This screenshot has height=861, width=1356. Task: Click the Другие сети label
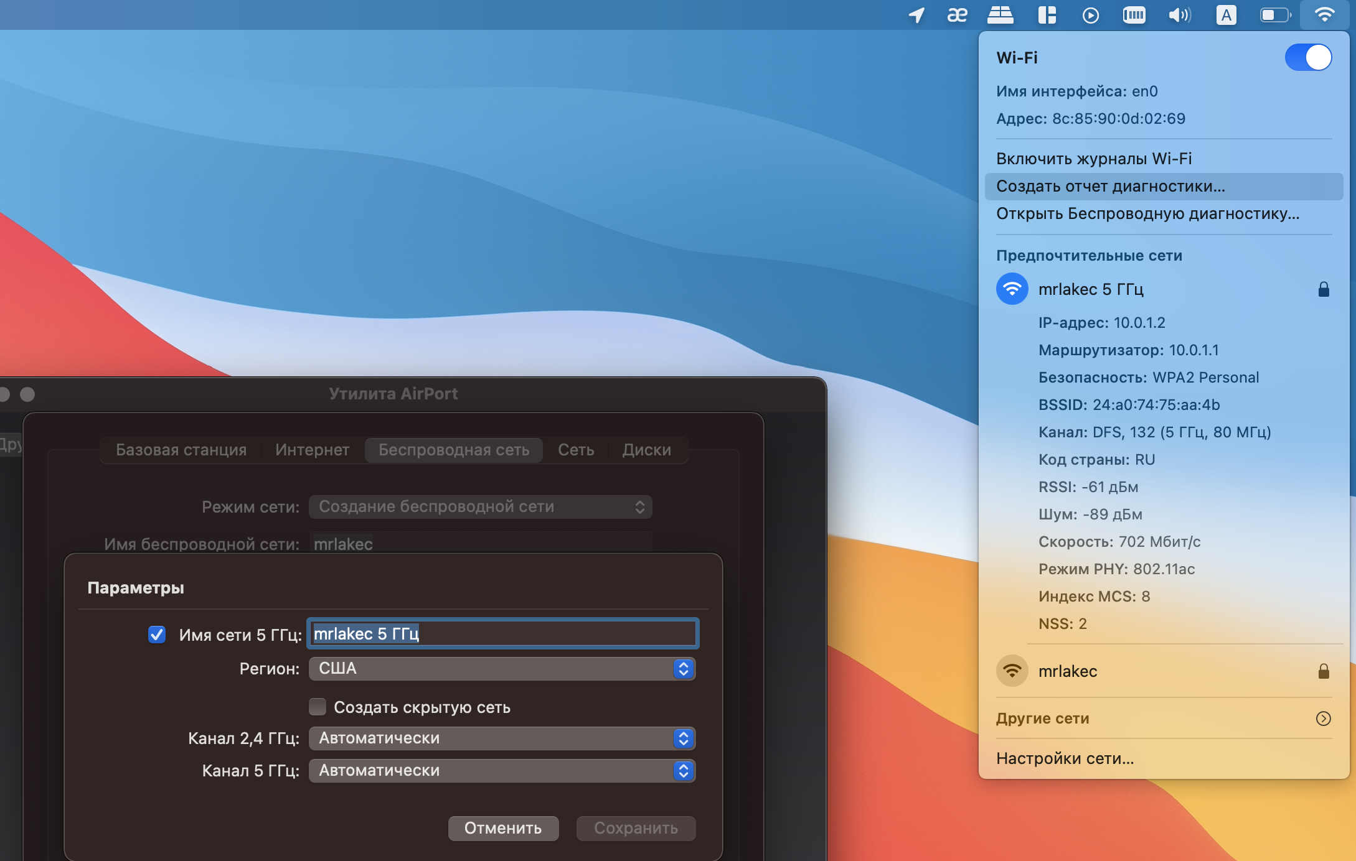point(1043,719)
